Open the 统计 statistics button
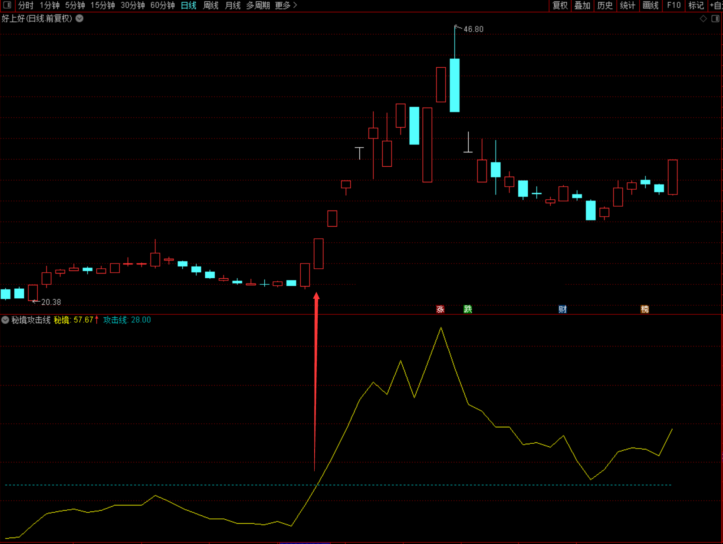The height and width of the screenshot is (544, 723). pyautogui.click(x=628, y=5)
